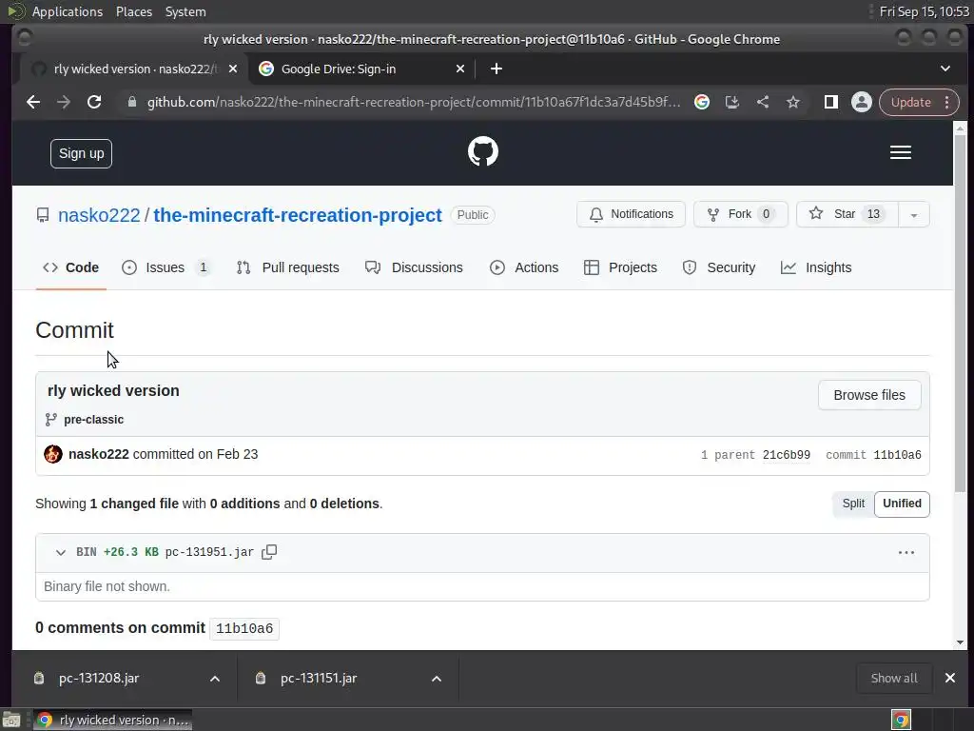Expand options for pc-131208.jar download
Image resolution: width=974 pixels, height=731 pixels.
pyautogui.click(x=215, y=679)
